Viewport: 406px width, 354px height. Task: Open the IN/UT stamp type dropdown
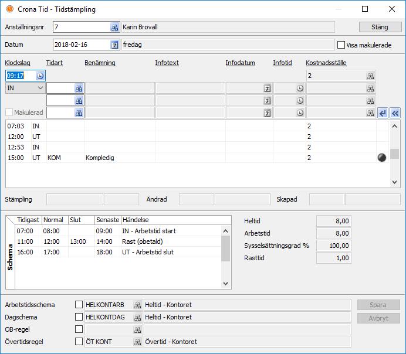point(25,88)
